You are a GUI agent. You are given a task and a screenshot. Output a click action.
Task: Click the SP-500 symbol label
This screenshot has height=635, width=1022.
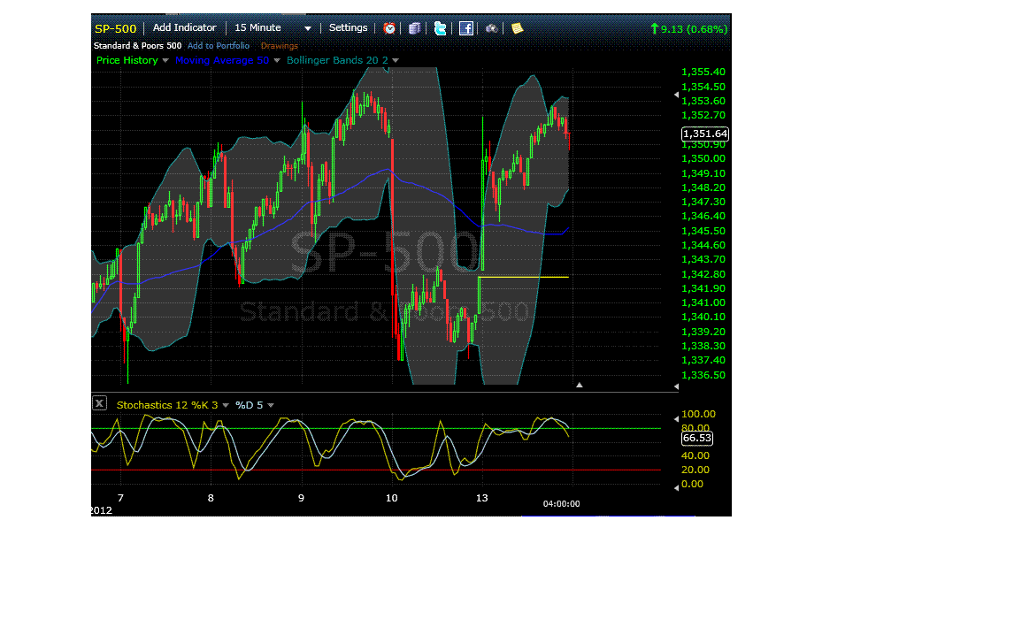coord(115,28)
